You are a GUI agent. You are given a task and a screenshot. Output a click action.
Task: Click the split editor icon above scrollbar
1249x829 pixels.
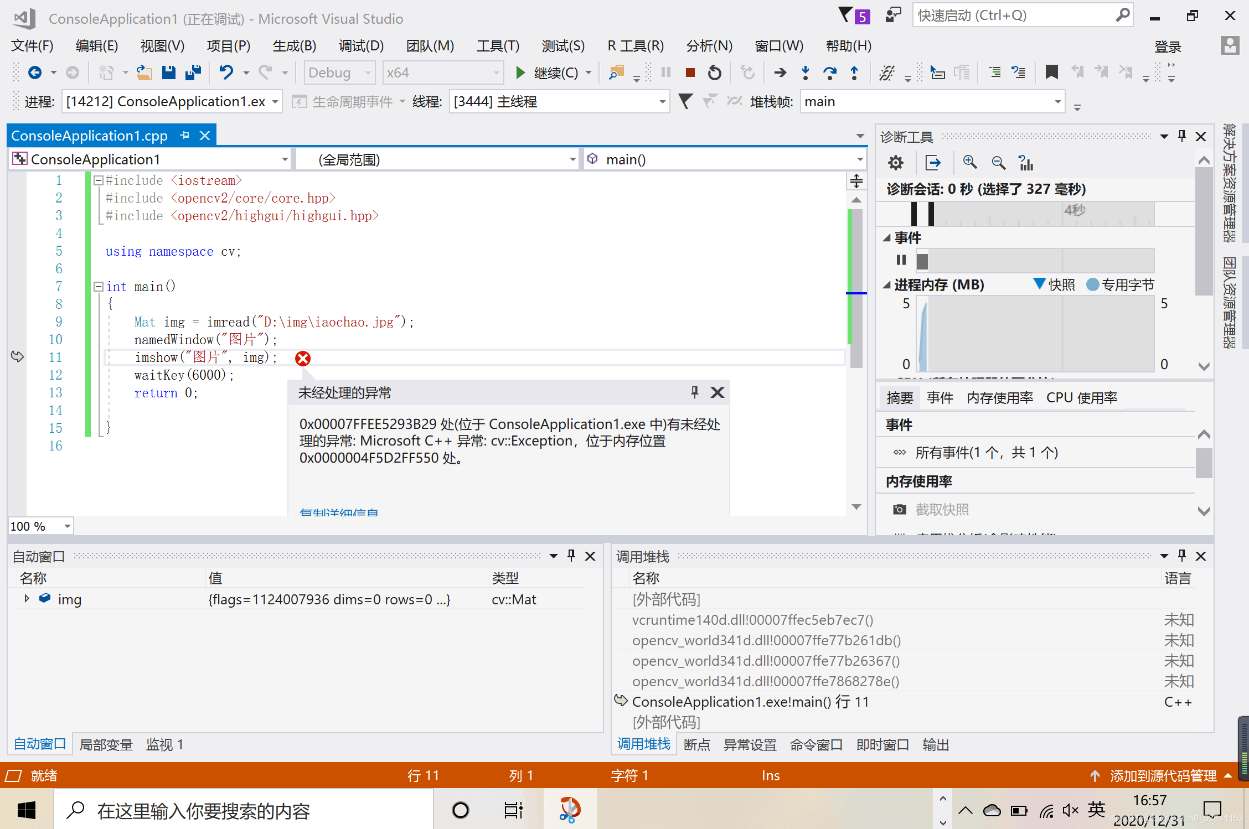(x=856, y=181)
